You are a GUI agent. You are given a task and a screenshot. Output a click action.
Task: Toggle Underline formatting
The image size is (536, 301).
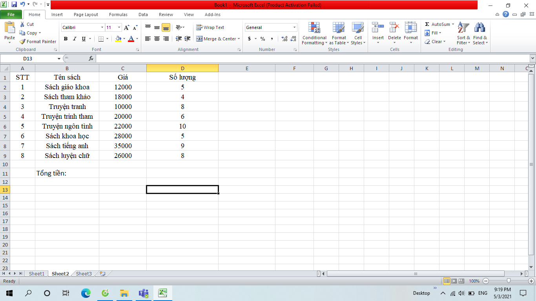84,39
